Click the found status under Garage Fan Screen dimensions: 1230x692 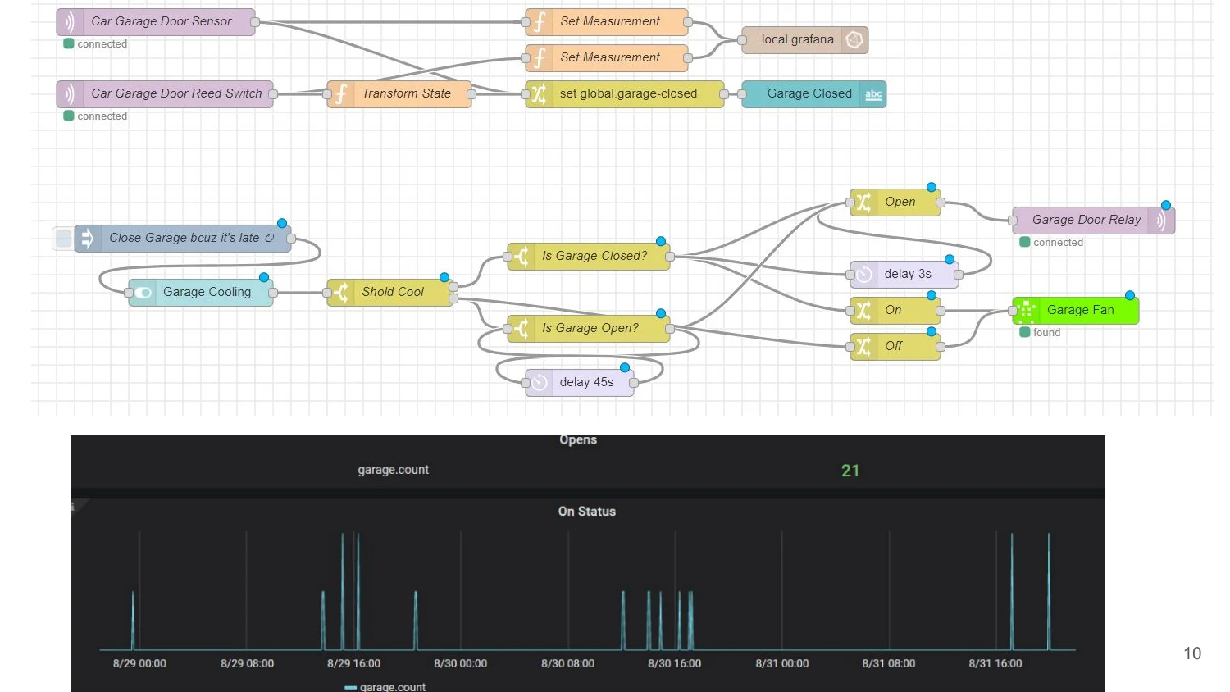coord(1040,333)
